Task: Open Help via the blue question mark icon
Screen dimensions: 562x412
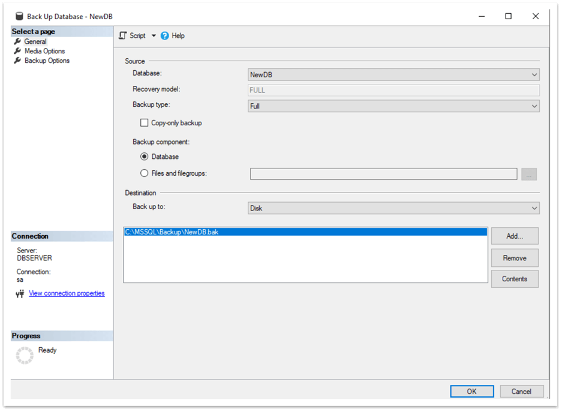Action: (164, 35)
